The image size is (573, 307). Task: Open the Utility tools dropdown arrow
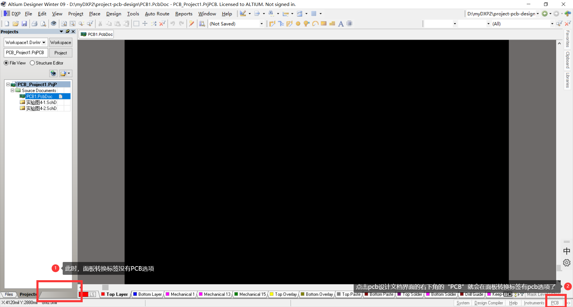pos(249,14)
